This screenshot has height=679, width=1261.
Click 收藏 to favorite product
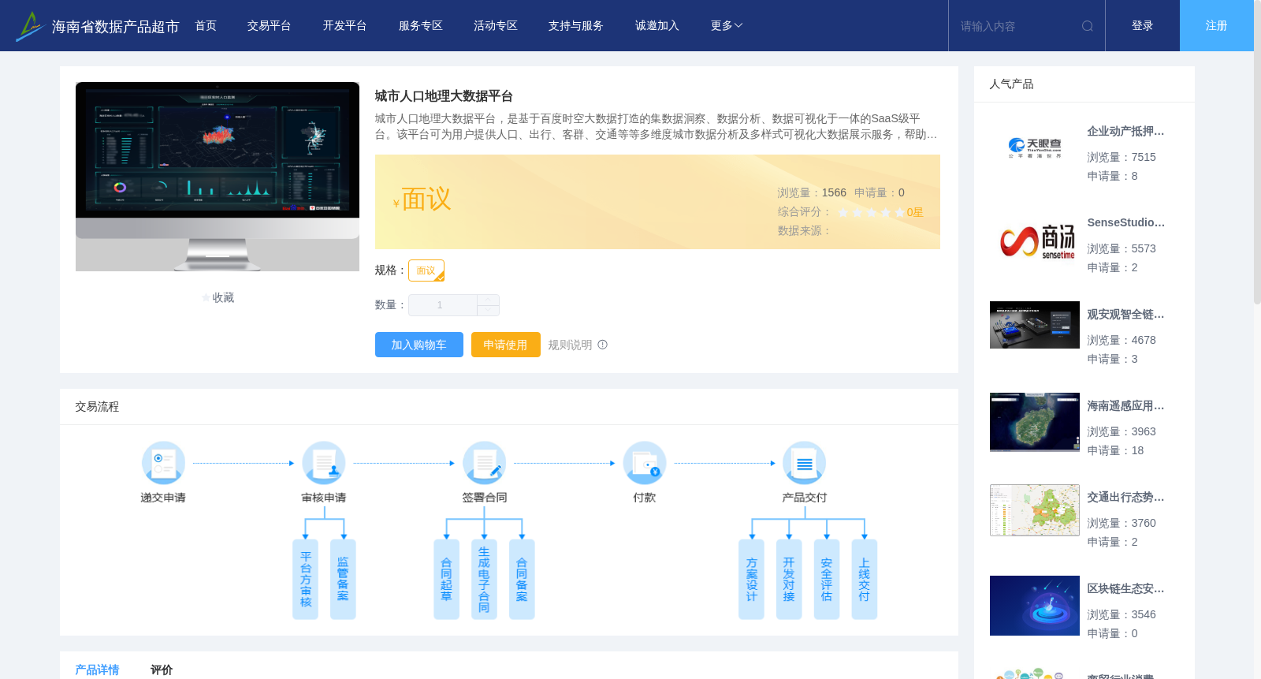223,298
